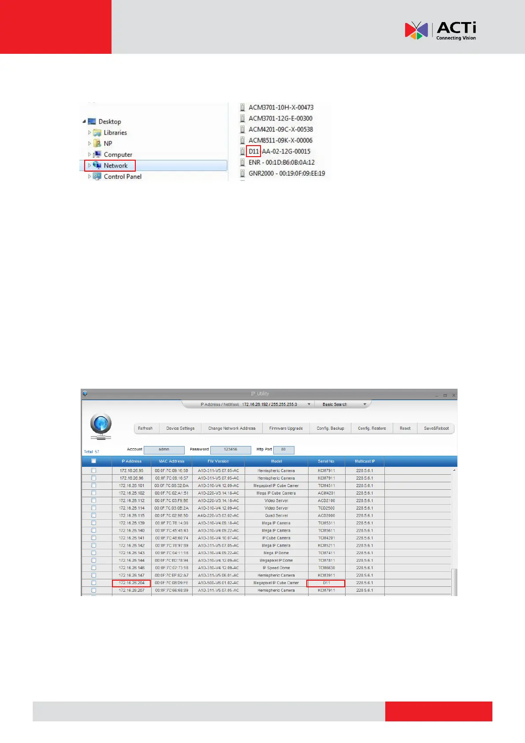Collapse the Desktop tree node

coord(84,121)
